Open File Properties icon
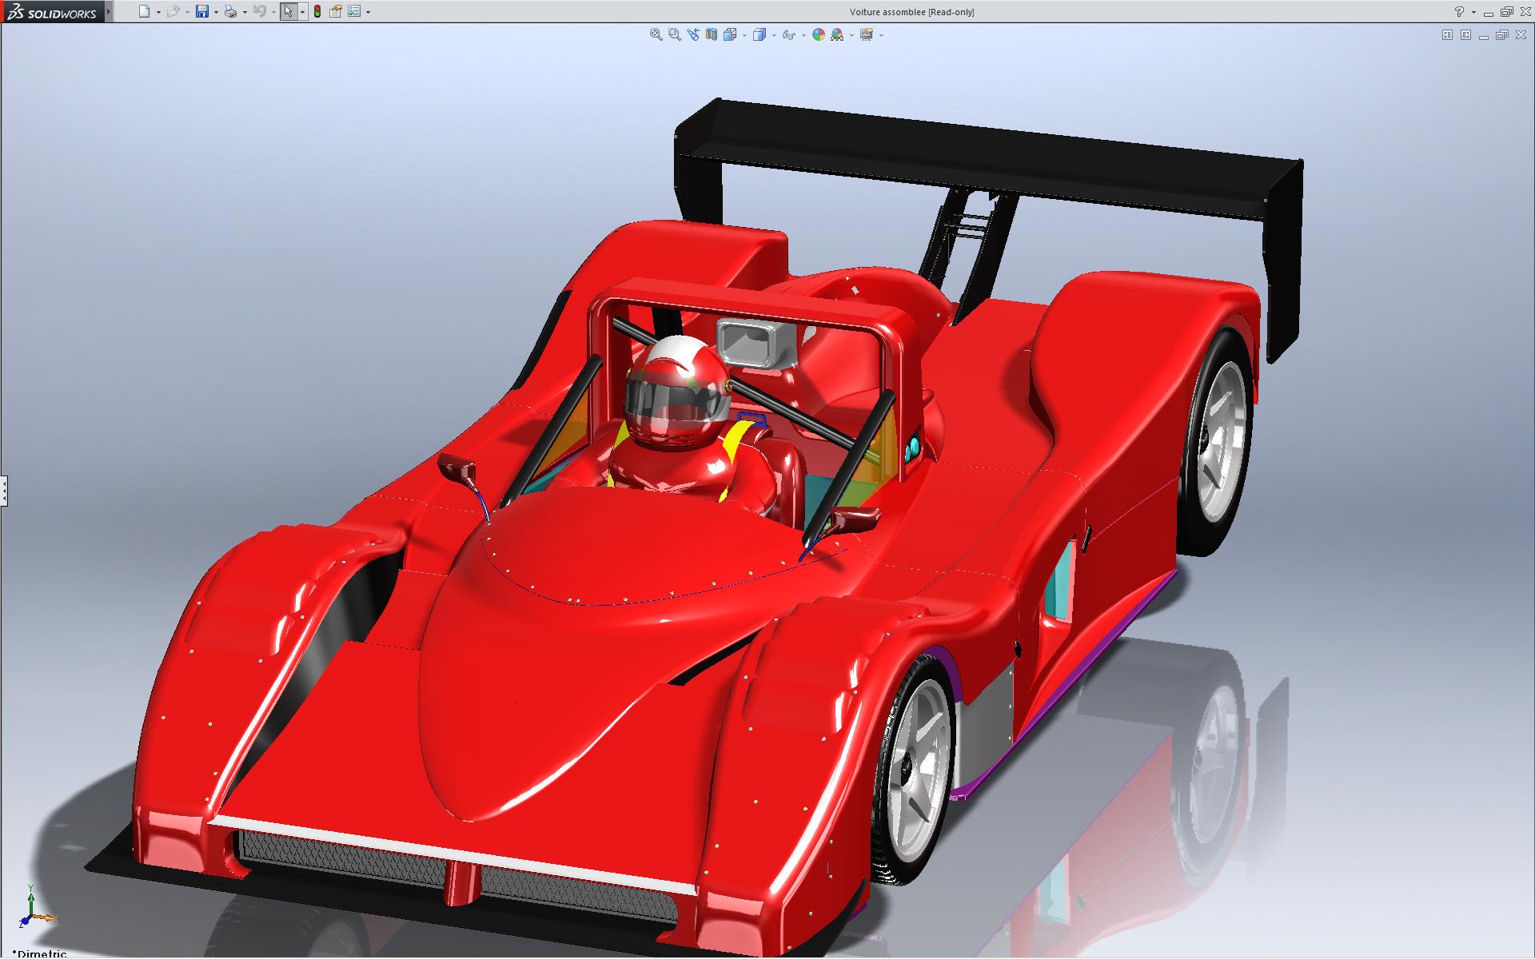The height and width of the screenshot is (959, 1535). click(336, 11)
